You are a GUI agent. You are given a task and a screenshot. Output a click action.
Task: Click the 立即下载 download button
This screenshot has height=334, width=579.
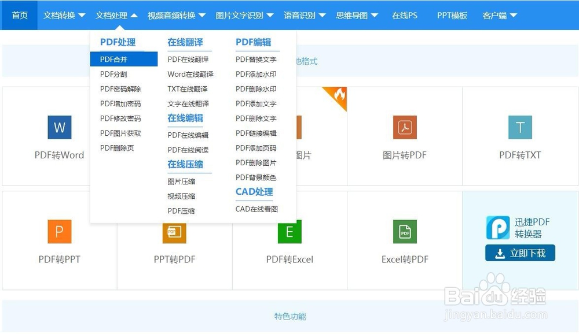[520, 253]
